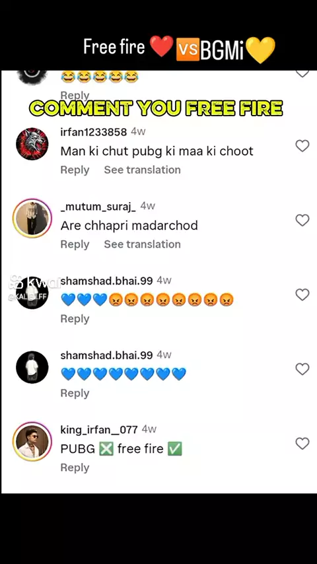
Task: Reply to the blue hearts only comment
Action: pos(75,393)
